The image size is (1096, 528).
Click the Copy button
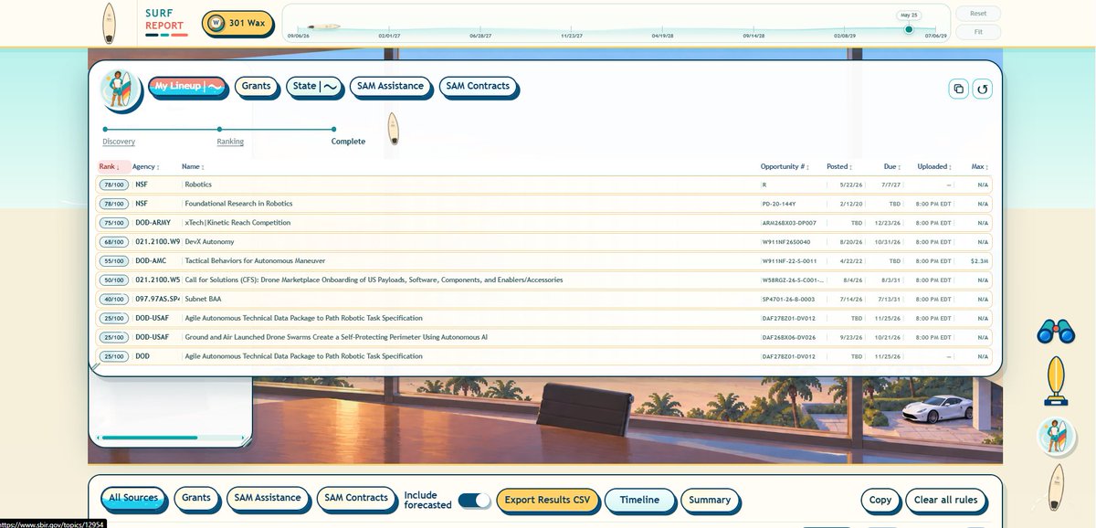[x=880, y=501]
